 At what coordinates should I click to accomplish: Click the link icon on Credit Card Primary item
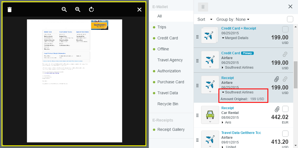(285, 55)
